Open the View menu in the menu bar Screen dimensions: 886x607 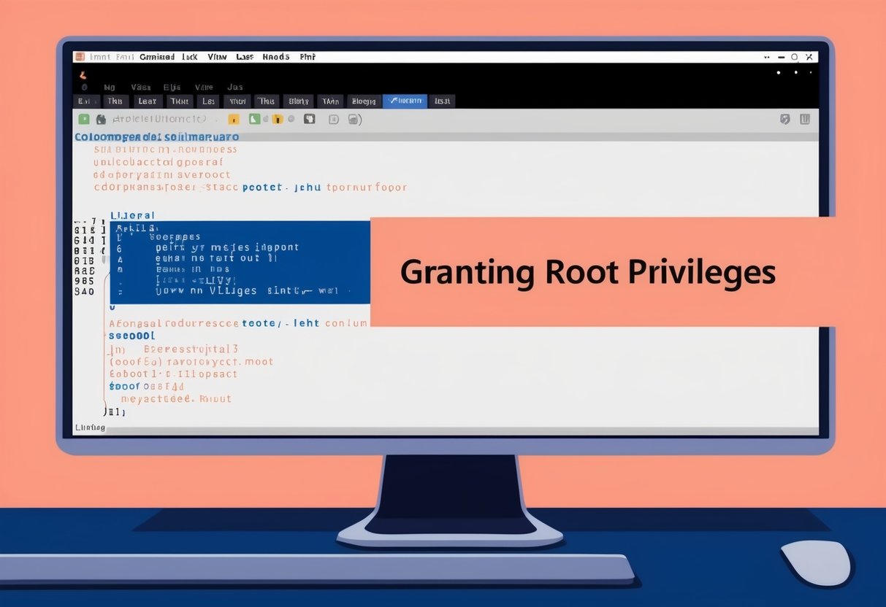click(217, 56)
